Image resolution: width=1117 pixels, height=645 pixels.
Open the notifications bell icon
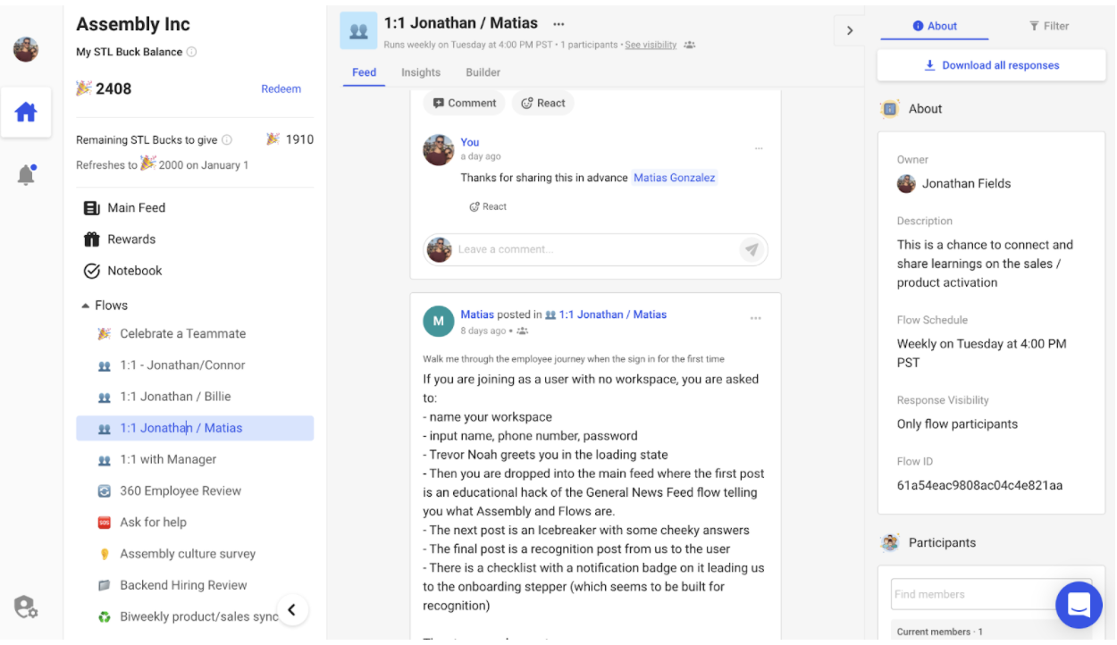26,174
